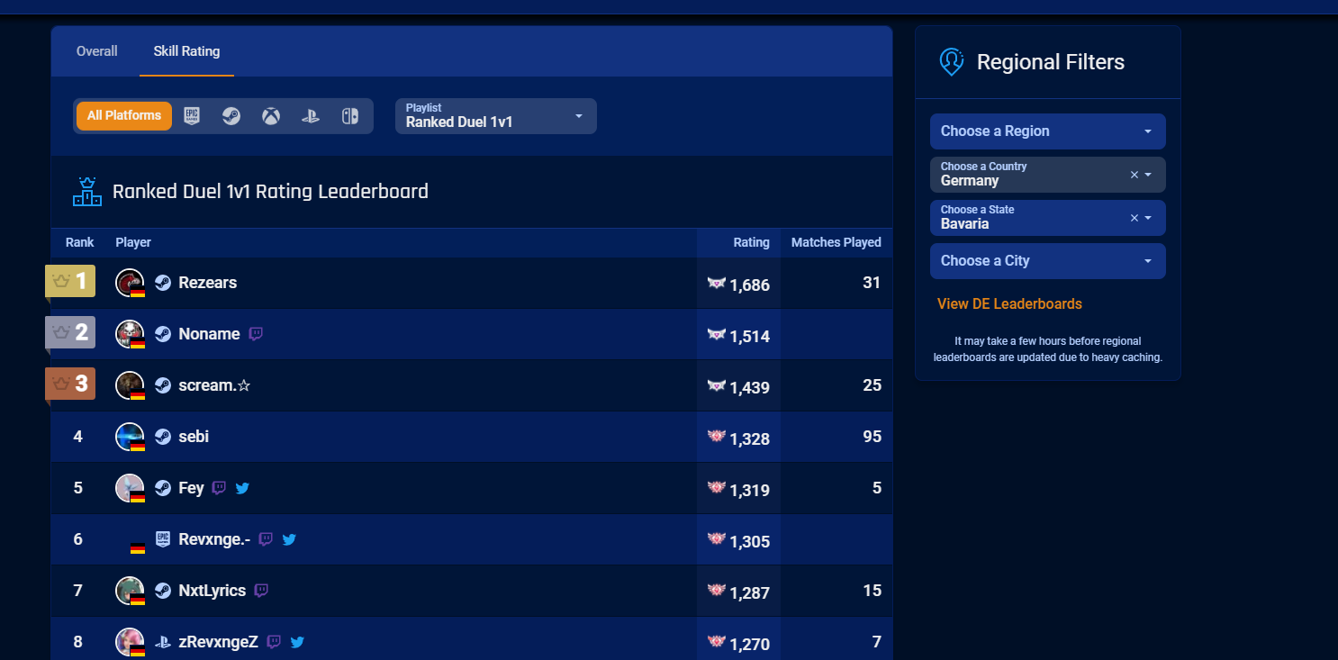1338x660 pixels.
Task: Filter leaderboard by Nintendo Switch platform
Action: 350,116
